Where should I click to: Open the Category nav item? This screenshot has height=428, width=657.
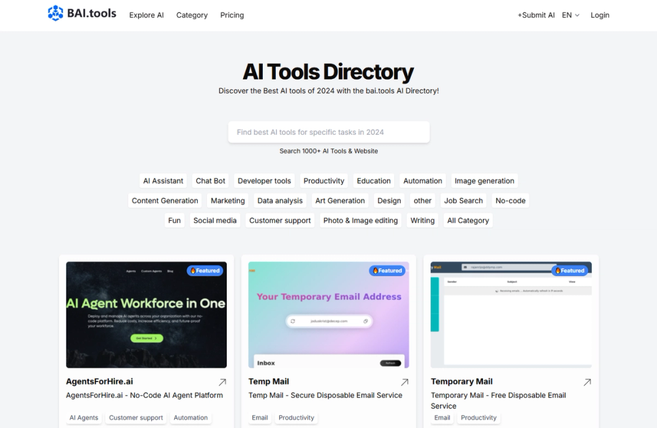(192, 15)
